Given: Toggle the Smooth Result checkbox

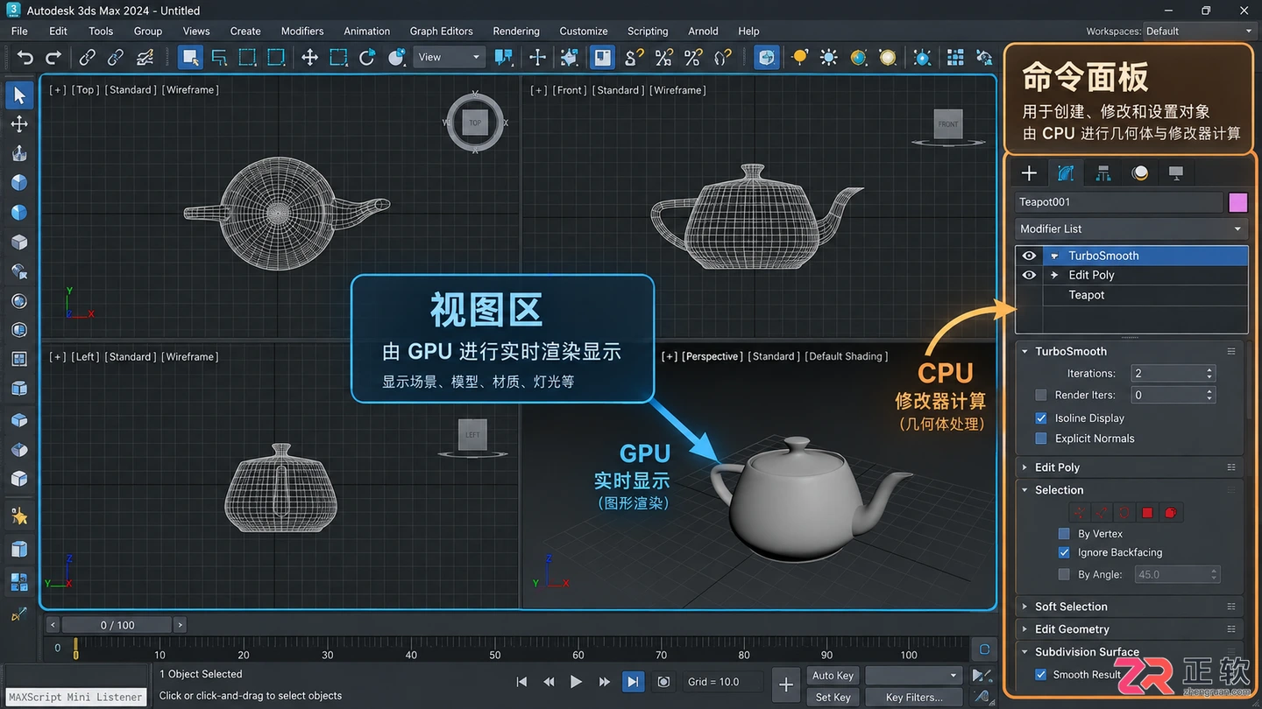Looking at the screenshot, I should click(1041, 674).
